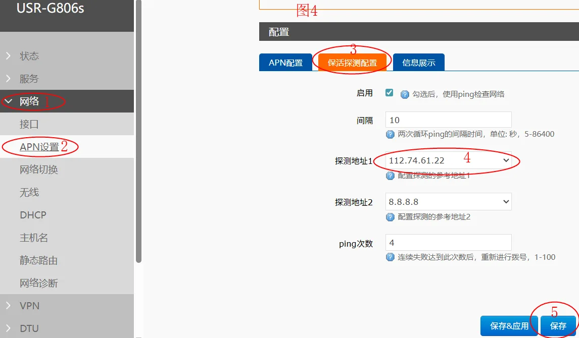Click help icon under ping次数 field
Viewport: 579px width, 338px height.
[x=390, y=257]
